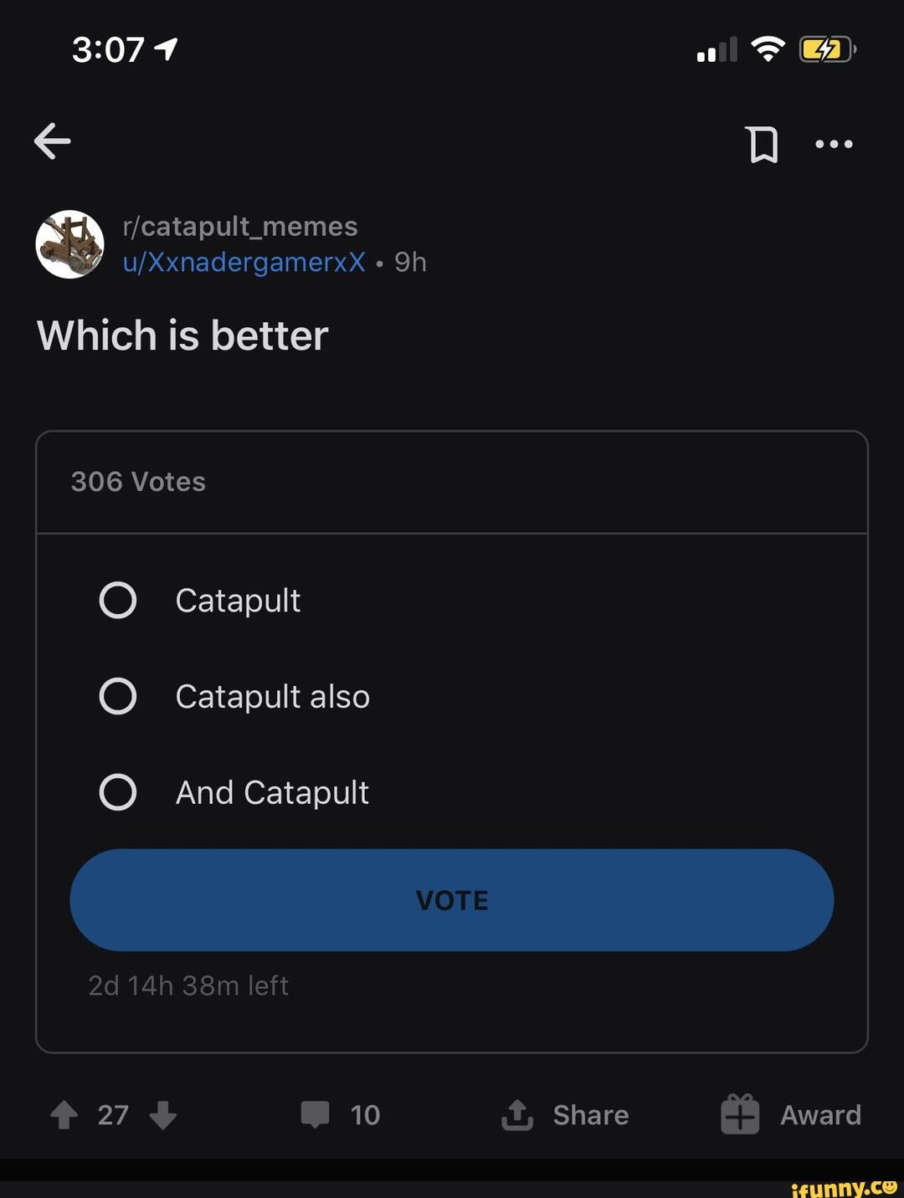Open the three-dot overflow menu
The height and width of the screenshot is (1198, 904).
[x=834, y=143]
